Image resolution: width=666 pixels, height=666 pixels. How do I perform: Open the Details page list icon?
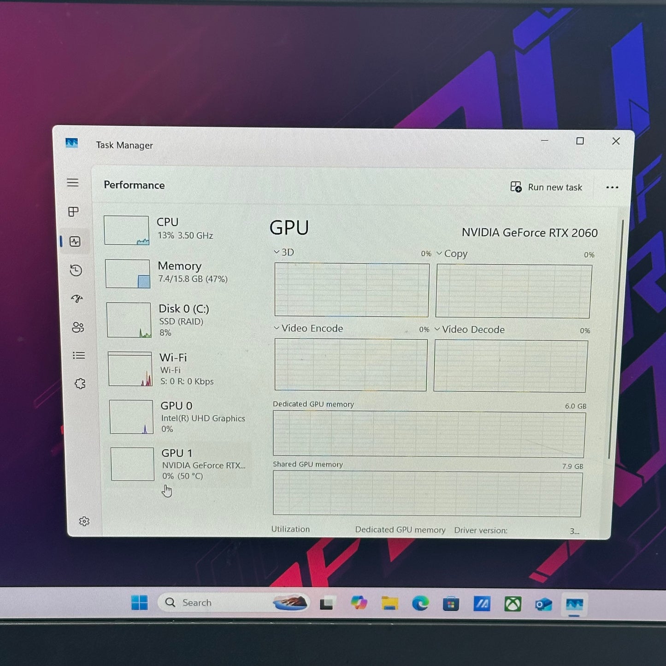[79, 355]
